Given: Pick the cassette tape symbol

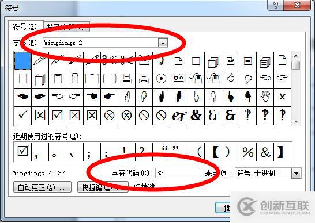Looking at the screenshot, I should click(x=178, y=79).
